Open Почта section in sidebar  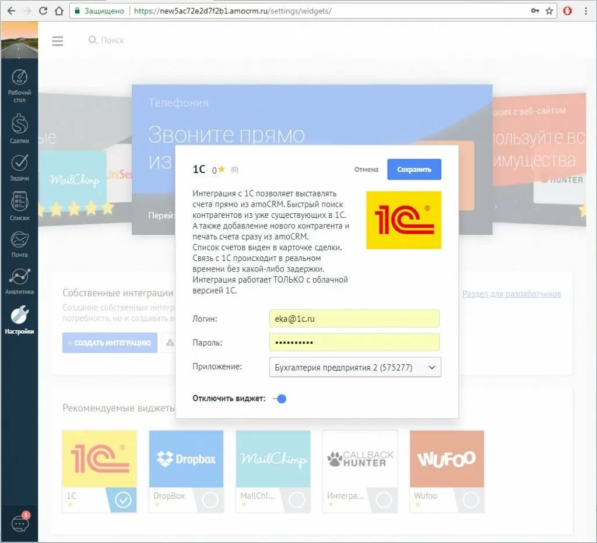click(19, 245)
